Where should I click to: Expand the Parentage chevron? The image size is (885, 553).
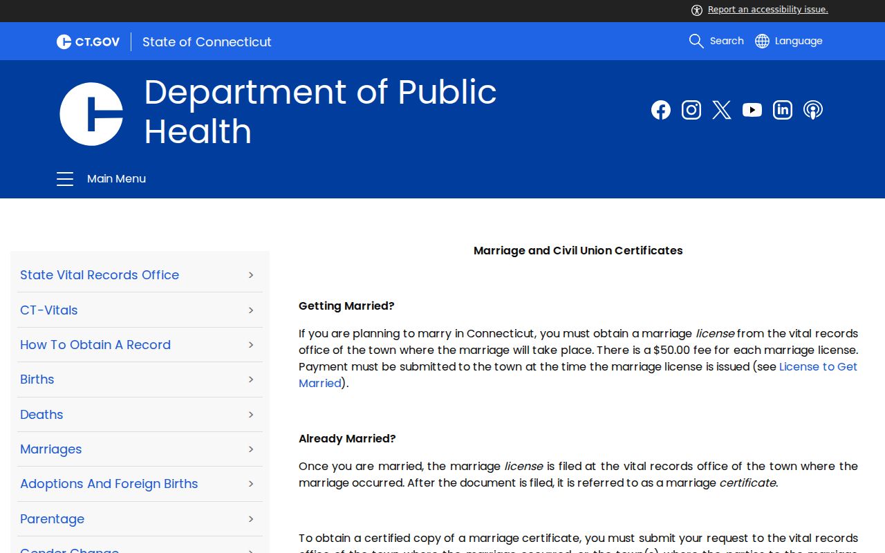(x=251, y=519)
